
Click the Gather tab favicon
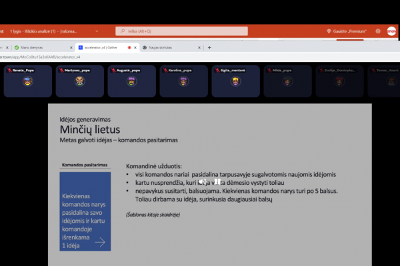click(81, 48)
